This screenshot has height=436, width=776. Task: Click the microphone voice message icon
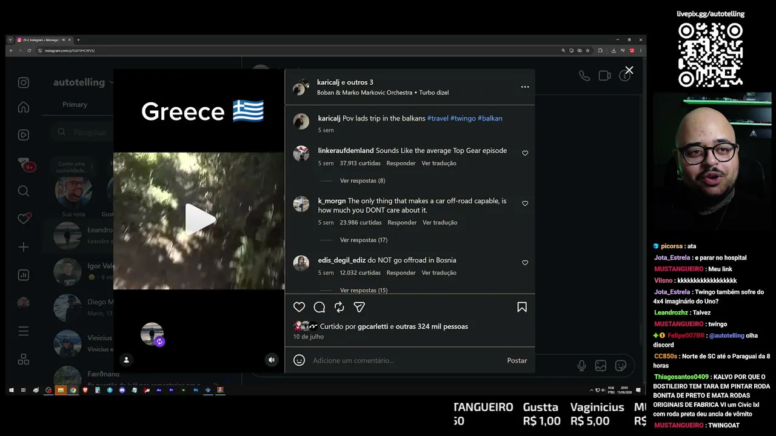pos(581,366)
